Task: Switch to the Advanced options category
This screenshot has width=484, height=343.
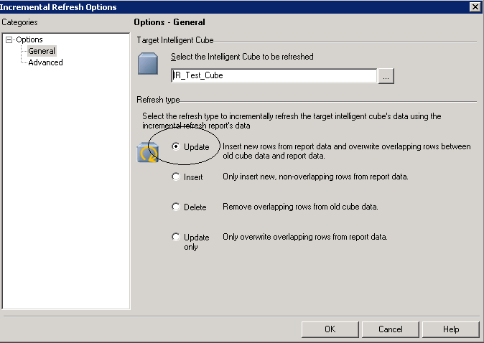Action: pyautogui.click(x=45, y=62)
